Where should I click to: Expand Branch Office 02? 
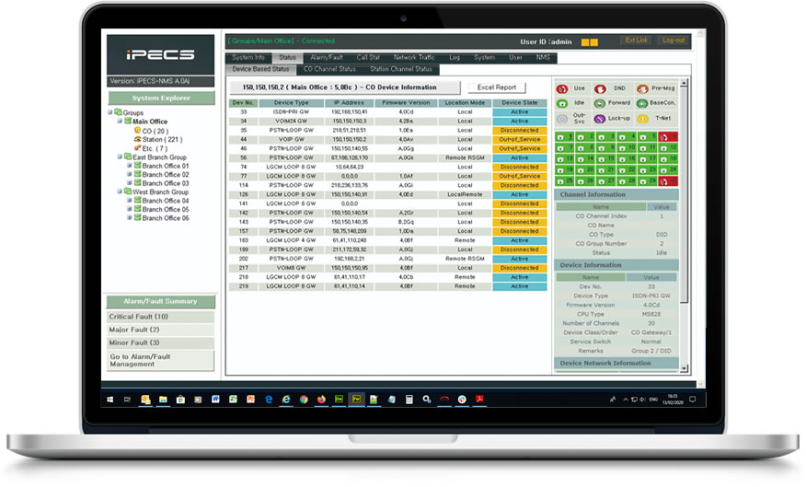130,174
